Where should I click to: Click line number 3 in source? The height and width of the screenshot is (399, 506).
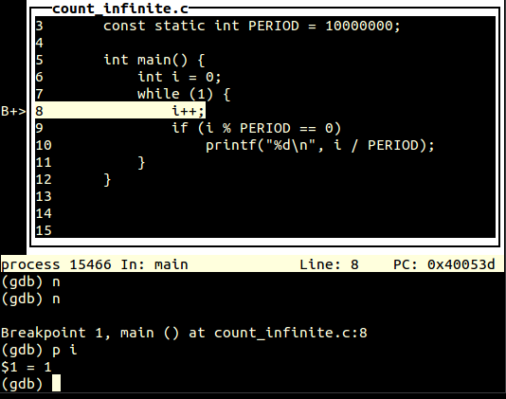[40, 26]
